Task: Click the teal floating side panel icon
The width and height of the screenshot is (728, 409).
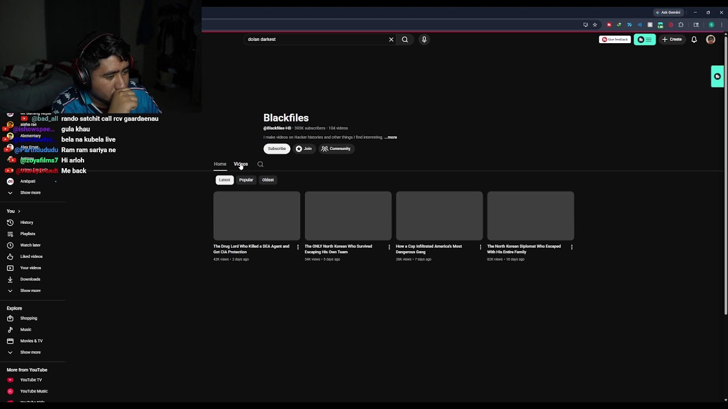Action: (718, 77)
